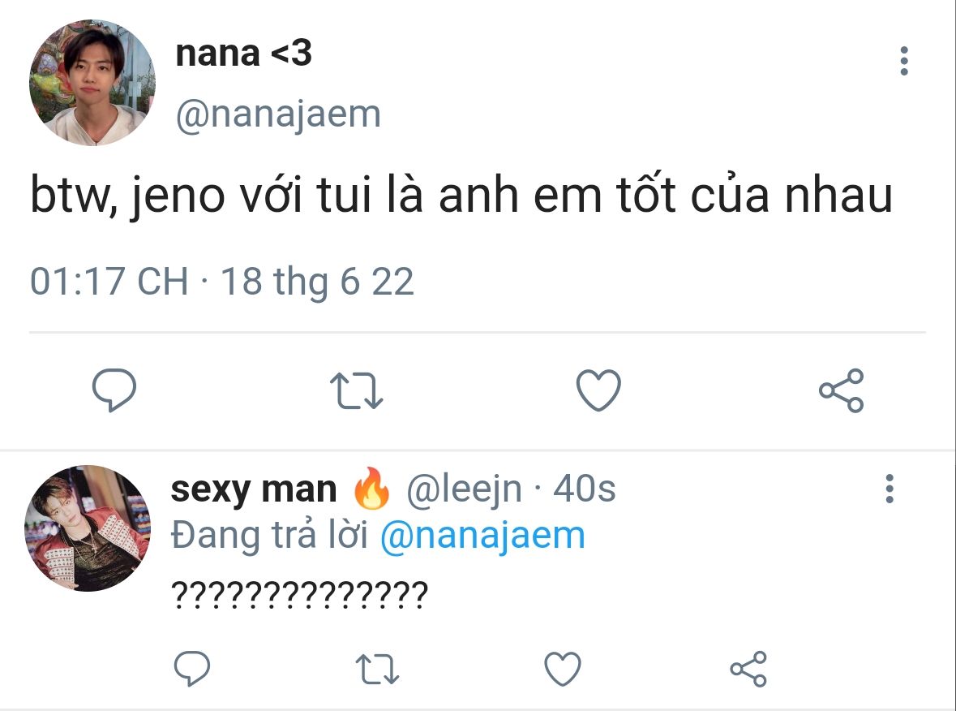Image resolution: width=956 pixels, height=711 pixels.
Task: Reply to nana's main tweet
Action: (x=114, y=391)
